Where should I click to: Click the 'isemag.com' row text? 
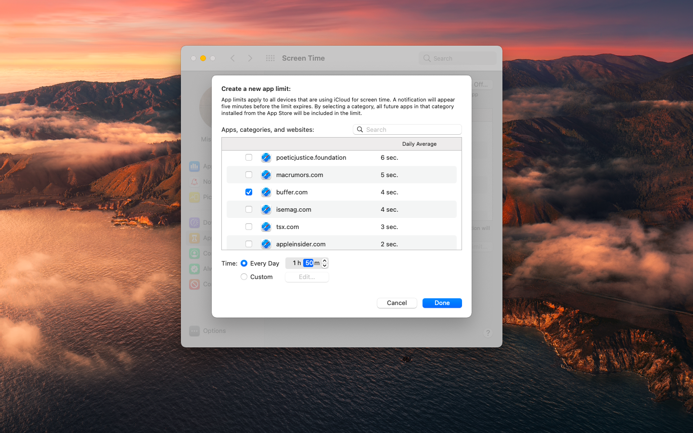tap(294, 209)
